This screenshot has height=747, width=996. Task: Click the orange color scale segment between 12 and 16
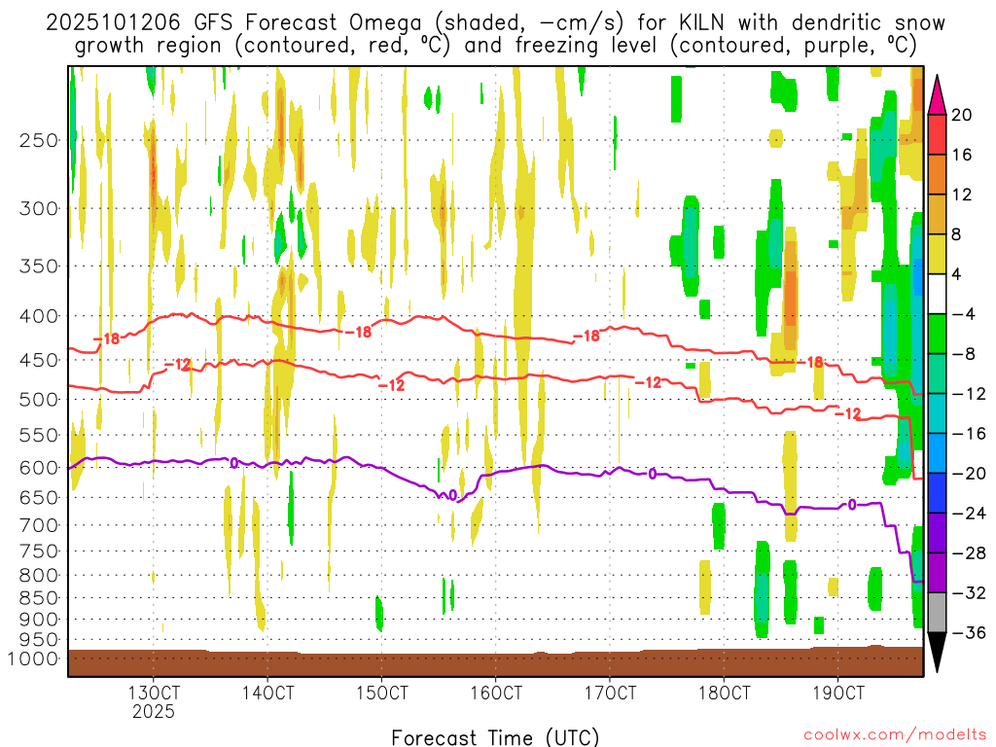[937, 175]
